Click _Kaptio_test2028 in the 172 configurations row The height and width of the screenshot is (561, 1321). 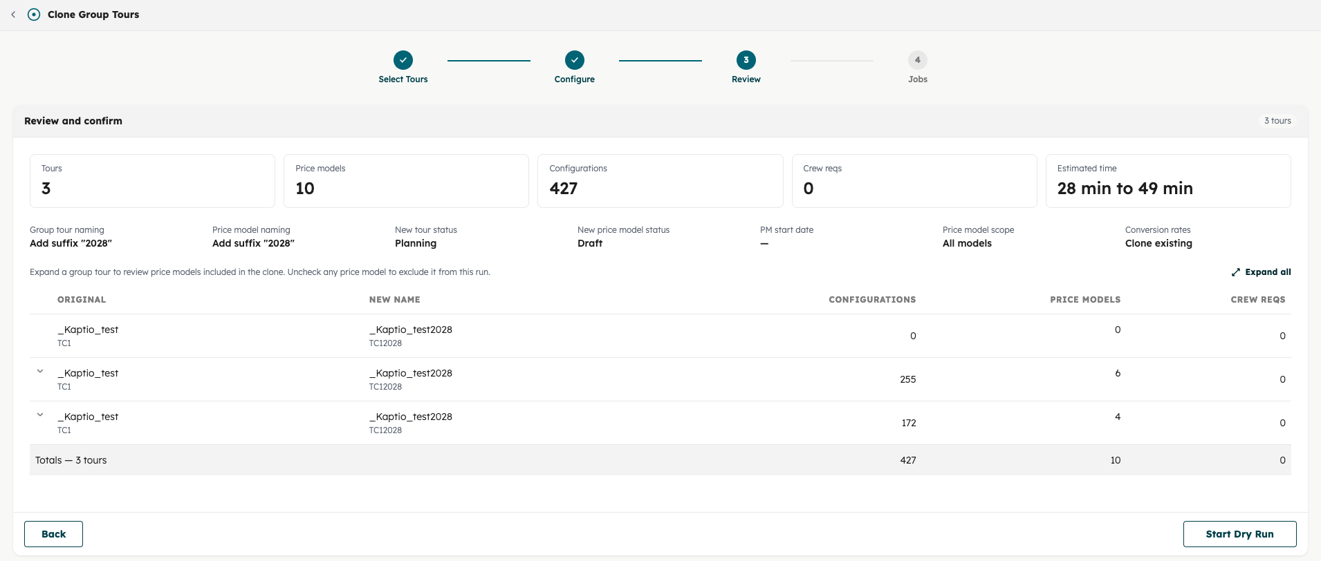click(411, 417)
